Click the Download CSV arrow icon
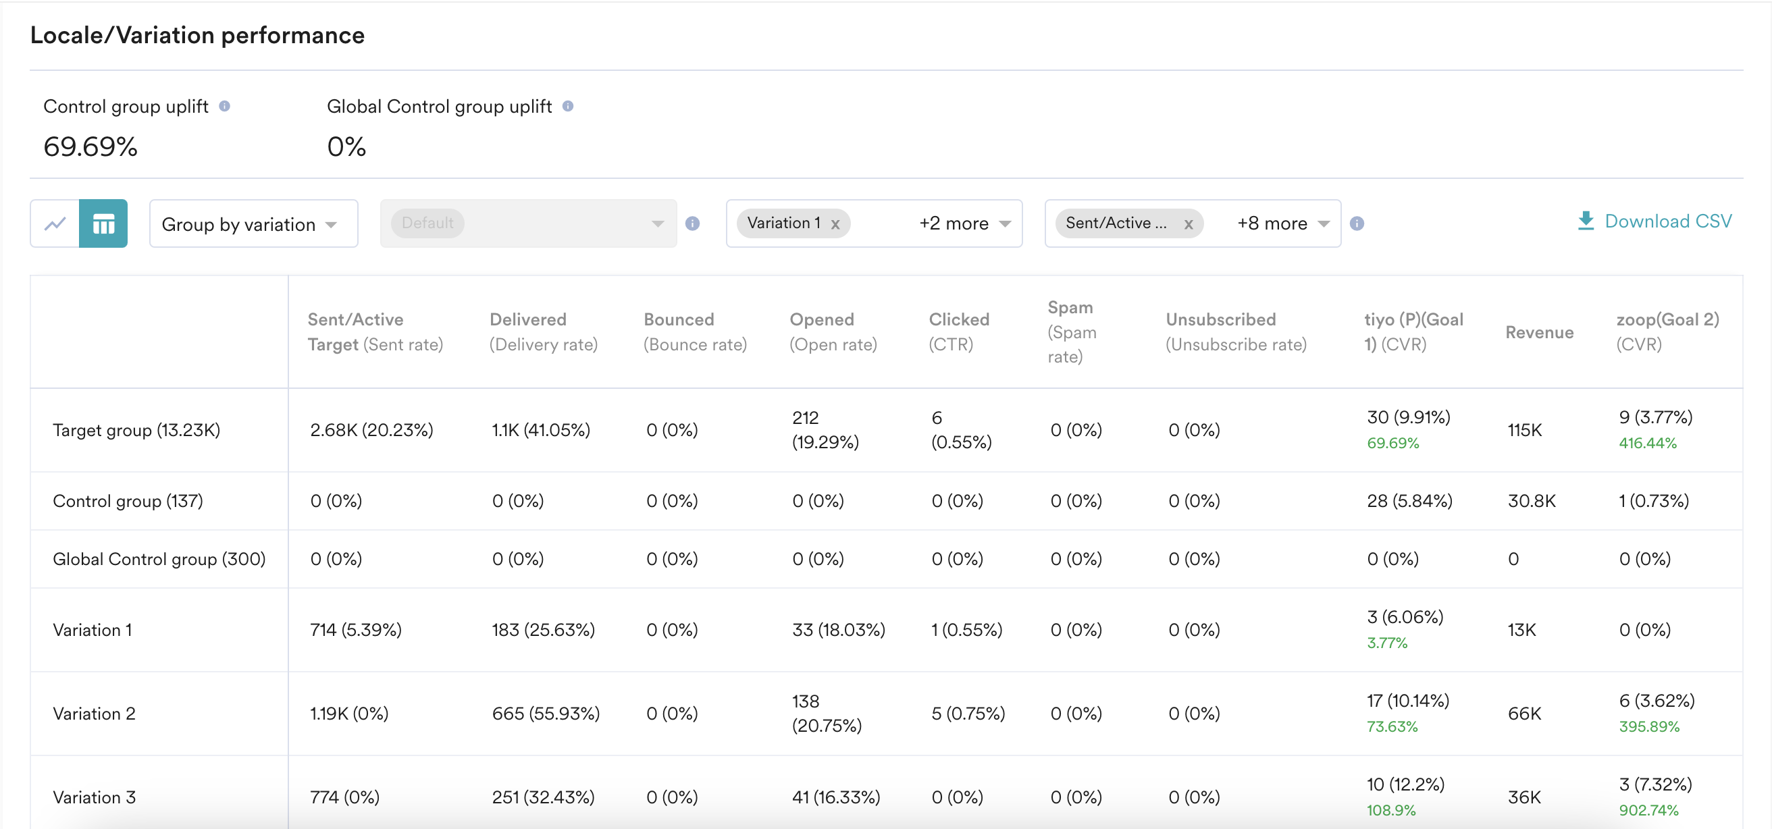 [x=1586, y=221]
